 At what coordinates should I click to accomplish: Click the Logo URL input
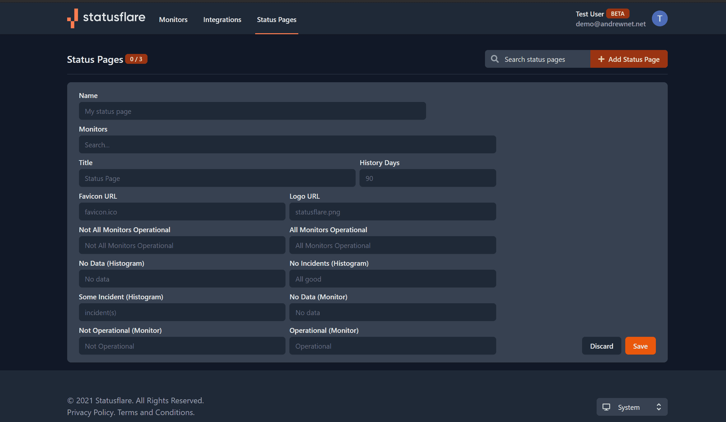392,212
